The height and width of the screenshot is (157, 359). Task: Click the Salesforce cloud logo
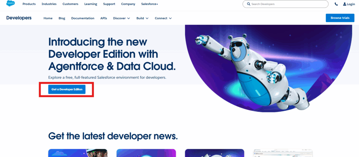11,4
